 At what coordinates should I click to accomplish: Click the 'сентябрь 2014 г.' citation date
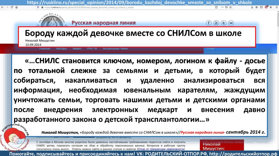pyautogui.click(x=245, y=132)
